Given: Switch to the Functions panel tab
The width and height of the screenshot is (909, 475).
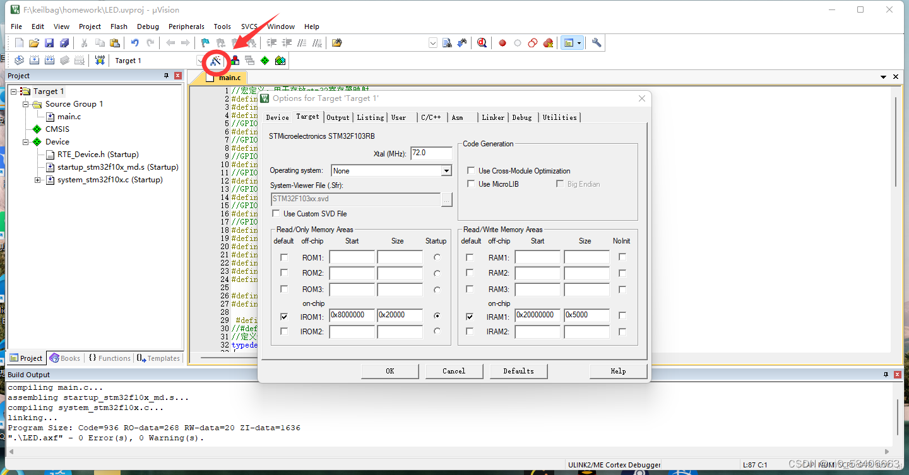Looking at the screenshot, I should (x=109, y=358).
